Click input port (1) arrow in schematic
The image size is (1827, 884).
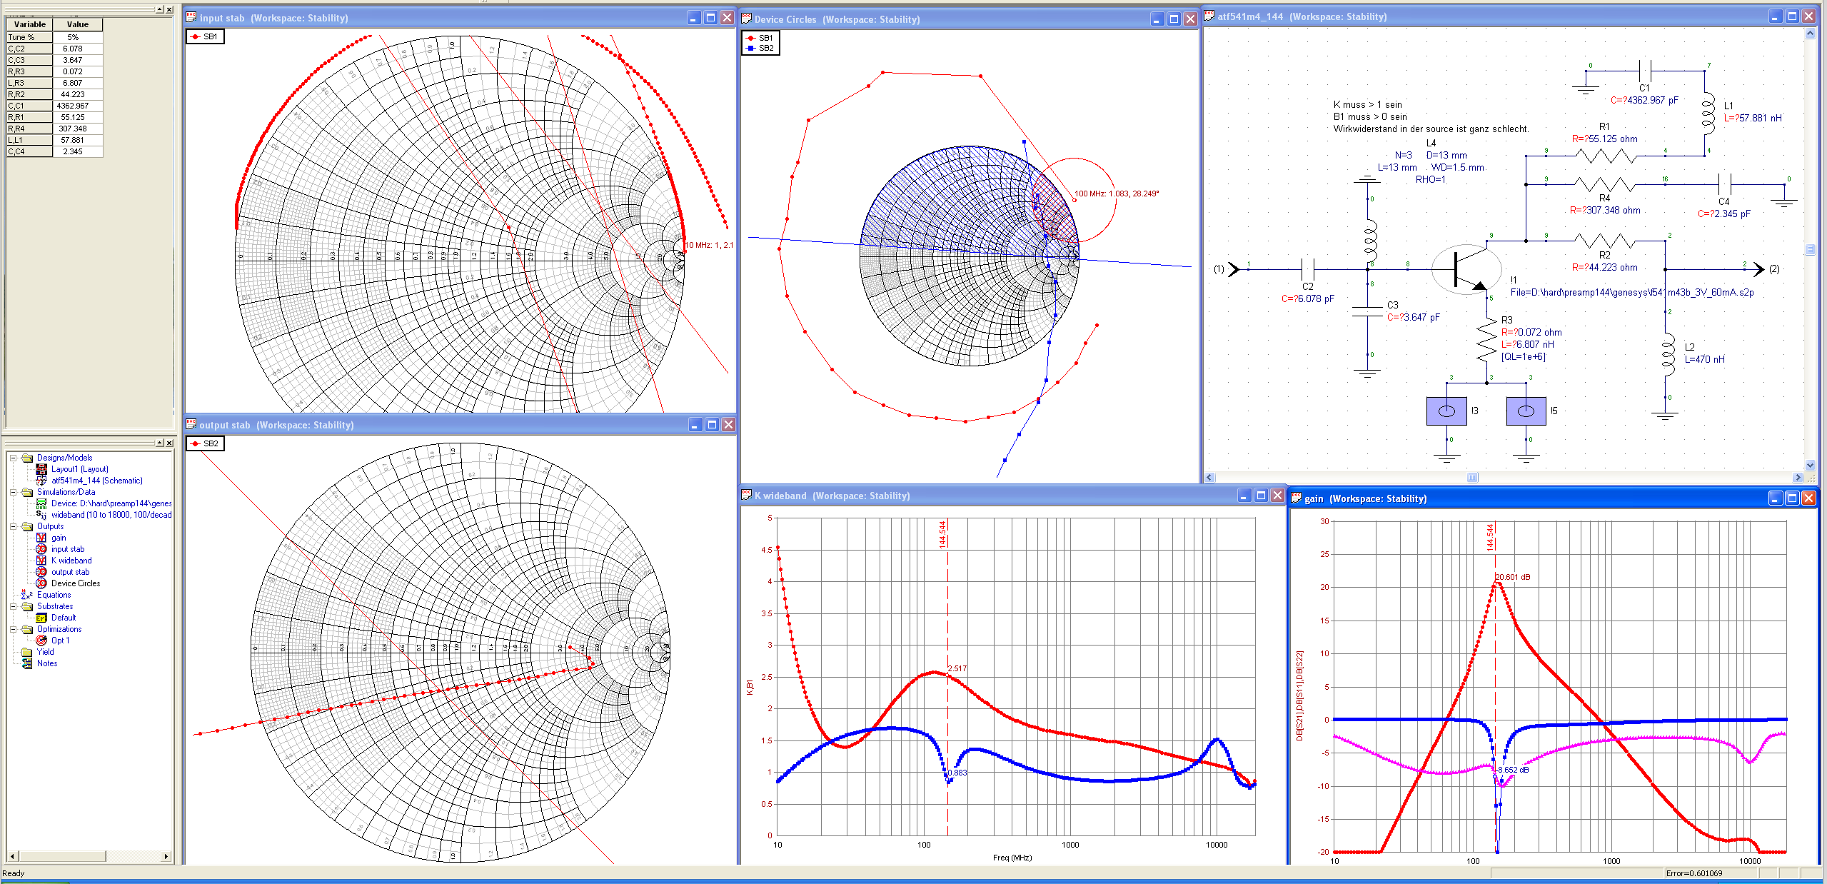point(1232,269)
